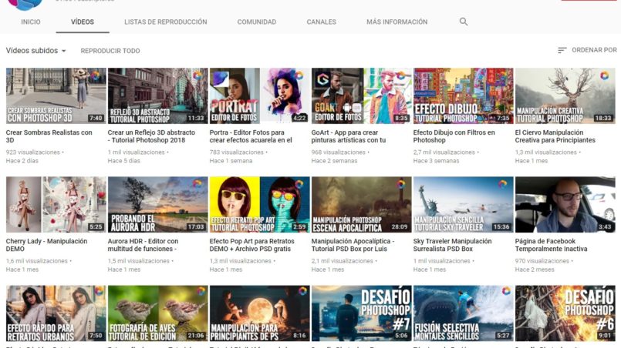The image size is (621, 348).
Task: Open the Efecto Rápido para Retratos Urbanos thumbnail
Action: tap(56, 313)
